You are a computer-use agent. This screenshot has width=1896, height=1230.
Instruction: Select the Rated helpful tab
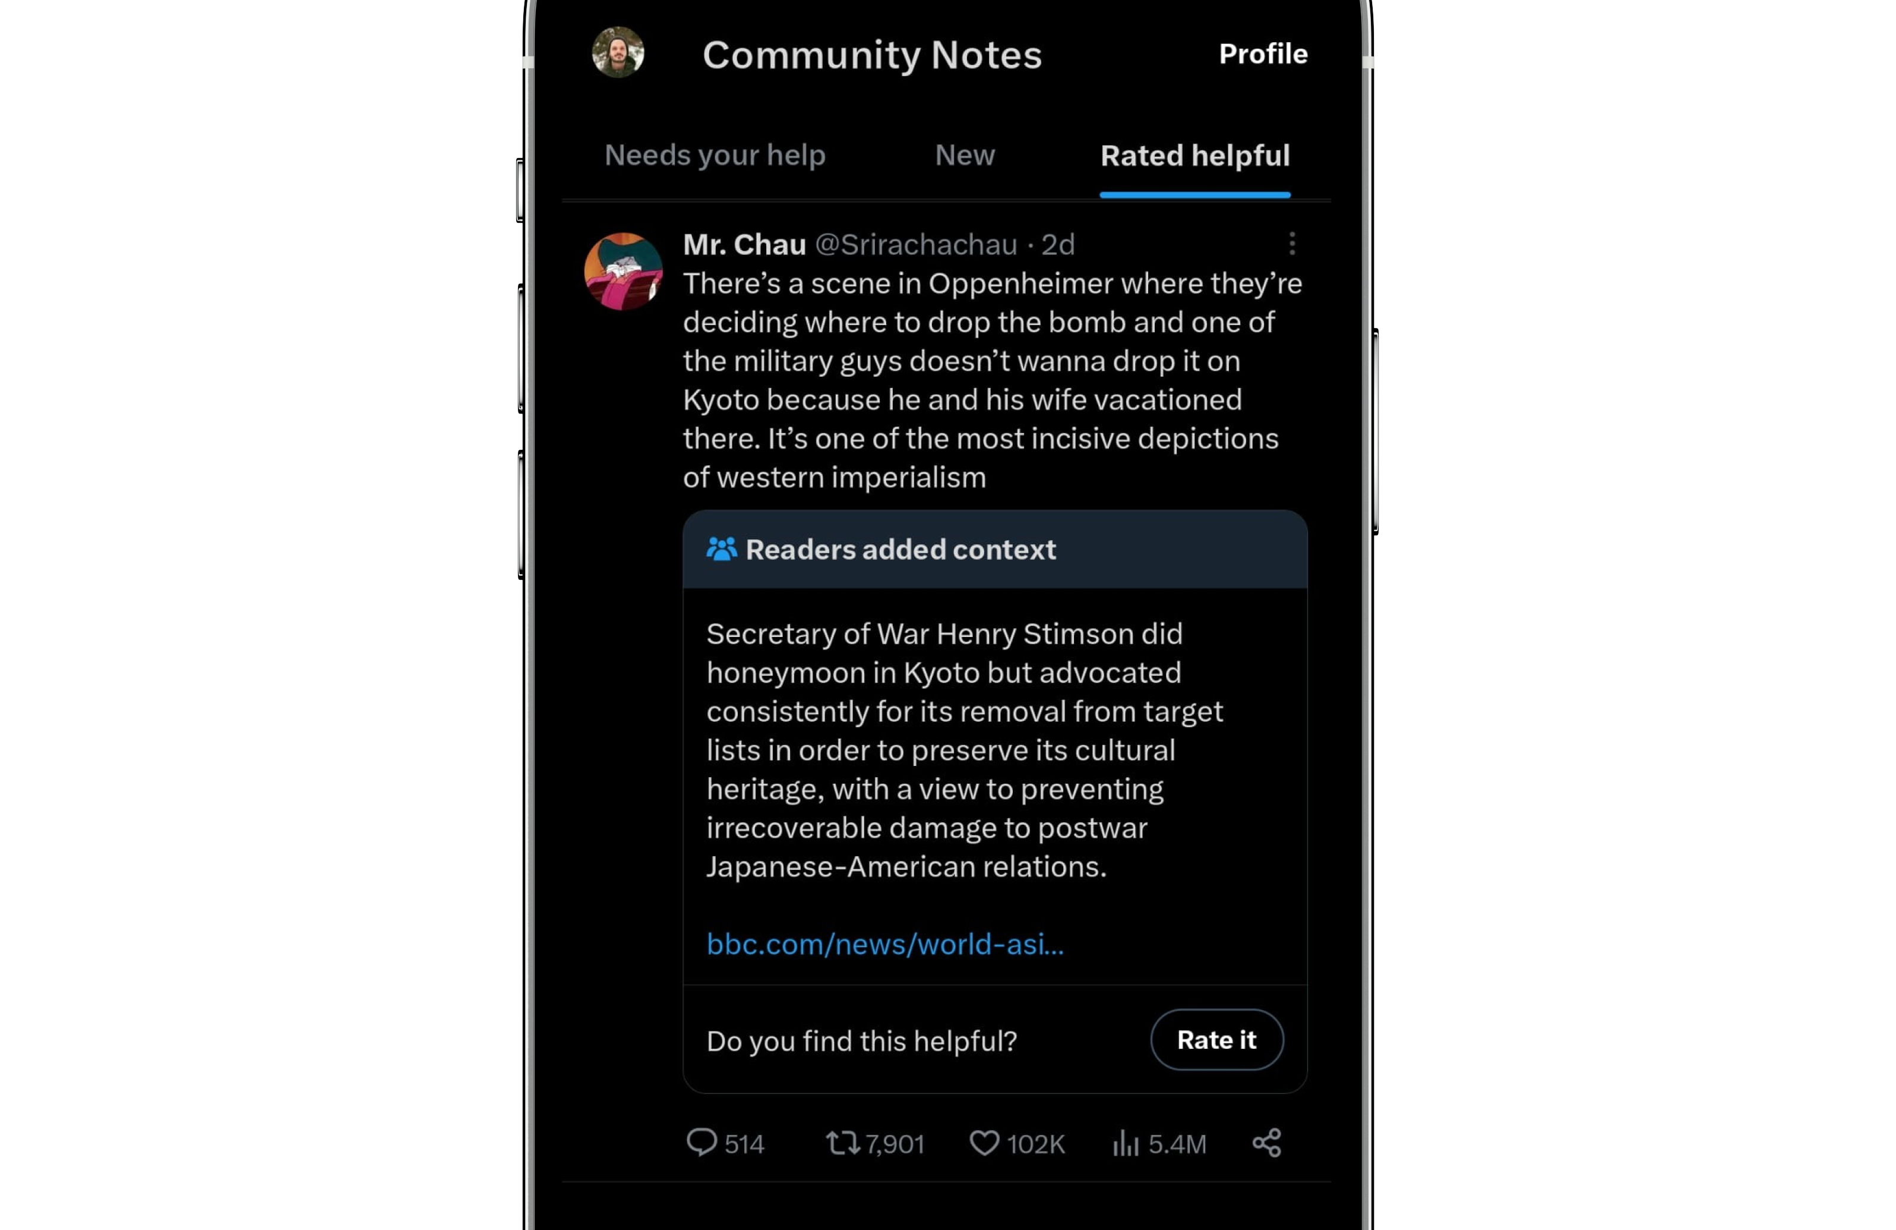tap(1195, 156)
